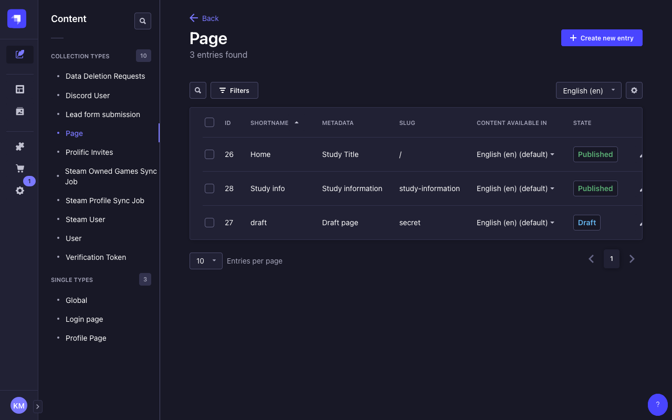Select the checkbox for the Home entry

pos(209,154)
